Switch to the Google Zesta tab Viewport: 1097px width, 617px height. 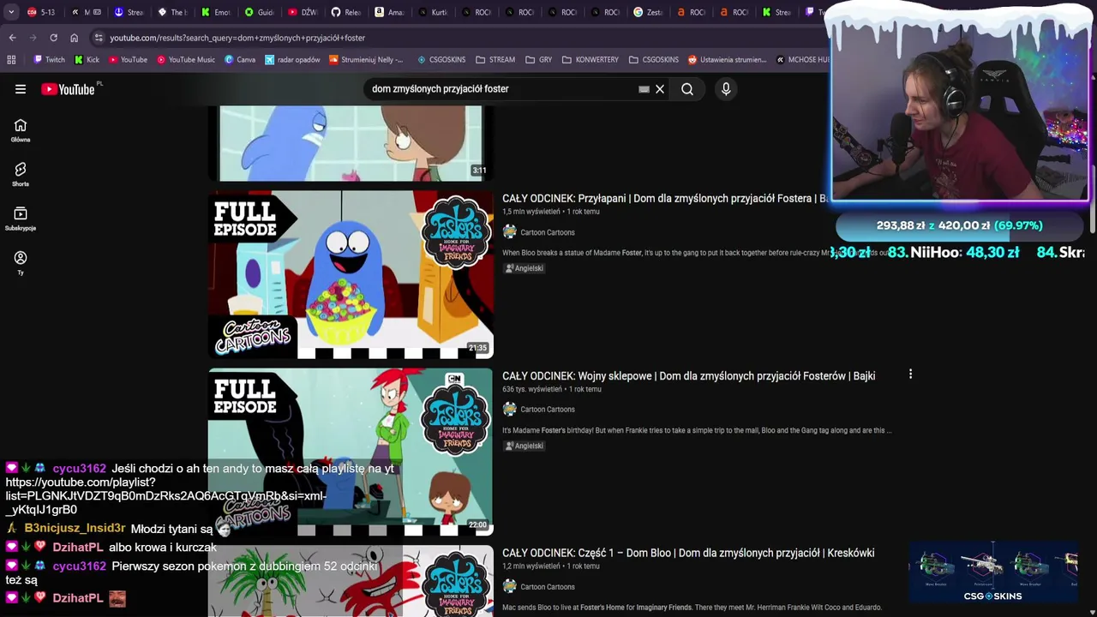[x=649, y=12]
